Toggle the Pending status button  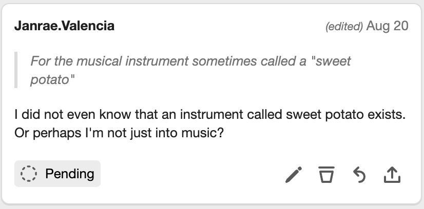(57, 174)
